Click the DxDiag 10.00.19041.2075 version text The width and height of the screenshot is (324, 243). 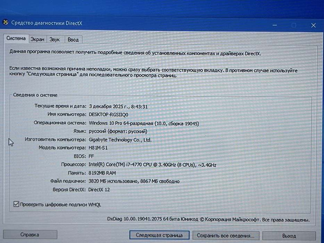(134, 219)
